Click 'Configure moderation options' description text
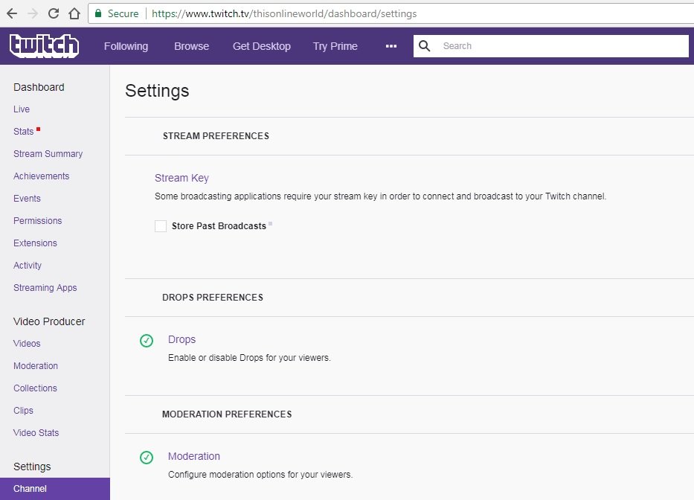The height and width of the screenshot is (500, 694). click(260, 474)
